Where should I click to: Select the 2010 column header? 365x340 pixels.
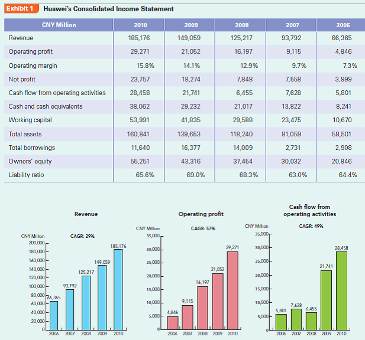[139, 25]
